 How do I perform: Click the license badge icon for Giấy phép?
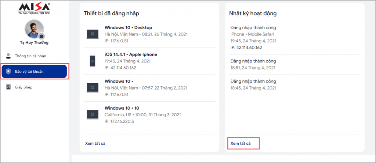tap(8, 87)
